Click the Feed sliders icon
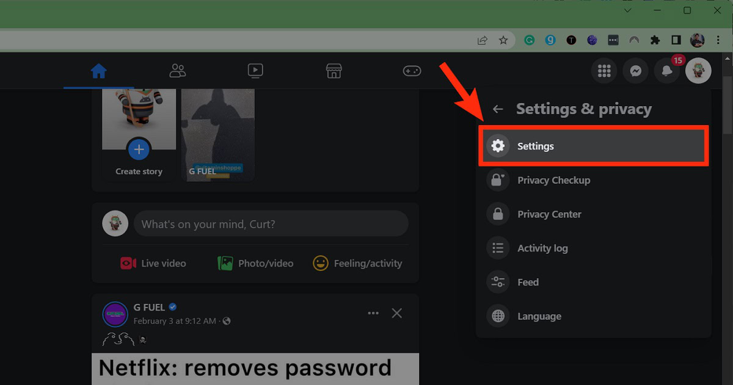733x385 pixels. (x=498, y=282)
